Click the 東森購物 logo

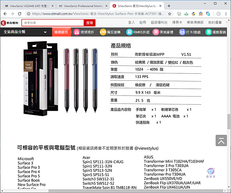[9, 23]
